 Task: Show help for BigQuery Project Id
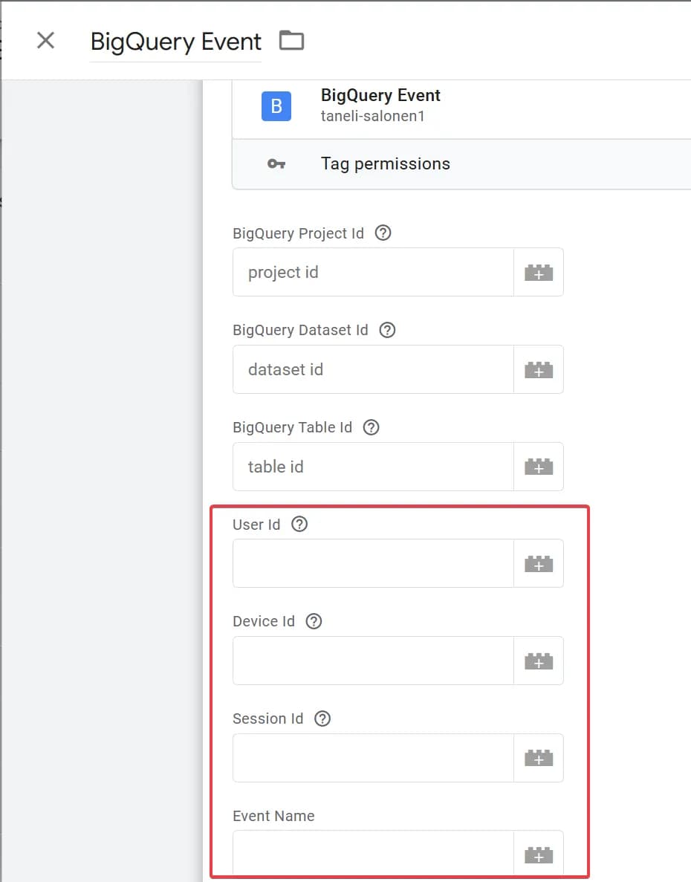[383, 233]
